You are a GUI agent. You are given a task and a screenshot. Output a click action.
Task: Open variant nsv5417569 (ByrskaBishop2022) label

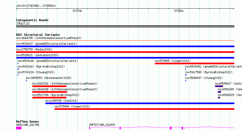tap(209, 72)
